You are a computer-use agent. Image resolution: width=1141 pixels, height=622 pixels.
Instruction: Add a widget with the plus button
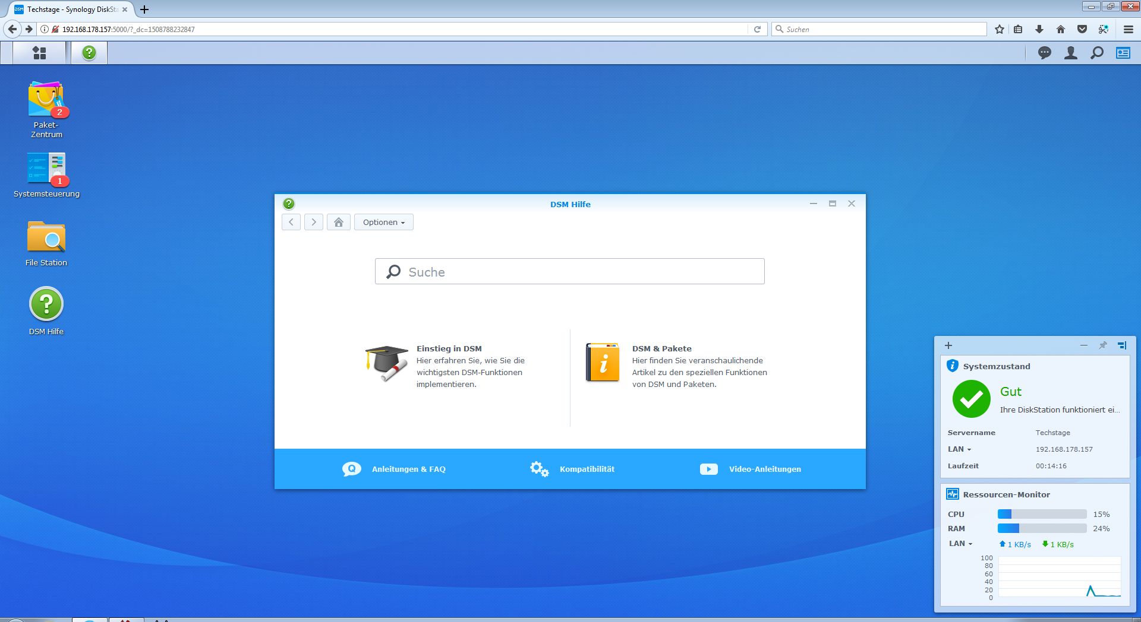point(948,345)
